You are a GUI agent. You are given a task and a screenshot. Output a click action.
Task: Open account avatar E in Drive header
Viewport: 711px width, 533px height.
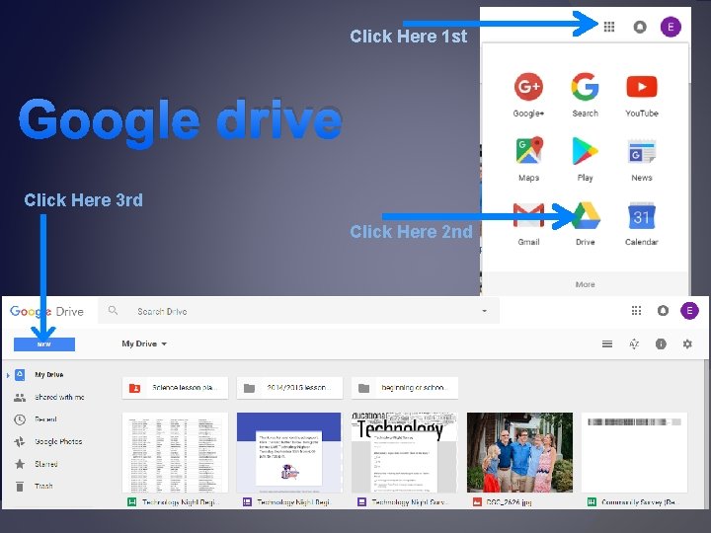point(689,311)
